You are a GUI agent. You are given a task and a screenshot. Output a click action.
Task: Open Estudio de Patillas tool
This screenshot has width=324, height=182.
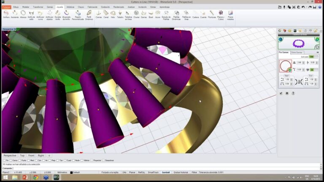pos(166,16)
